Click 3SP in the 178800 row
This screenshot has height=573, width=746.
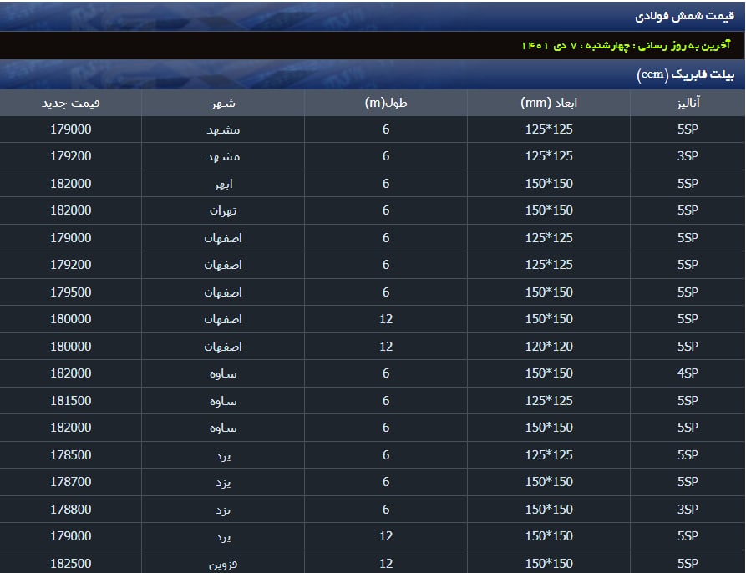[688, 509]
